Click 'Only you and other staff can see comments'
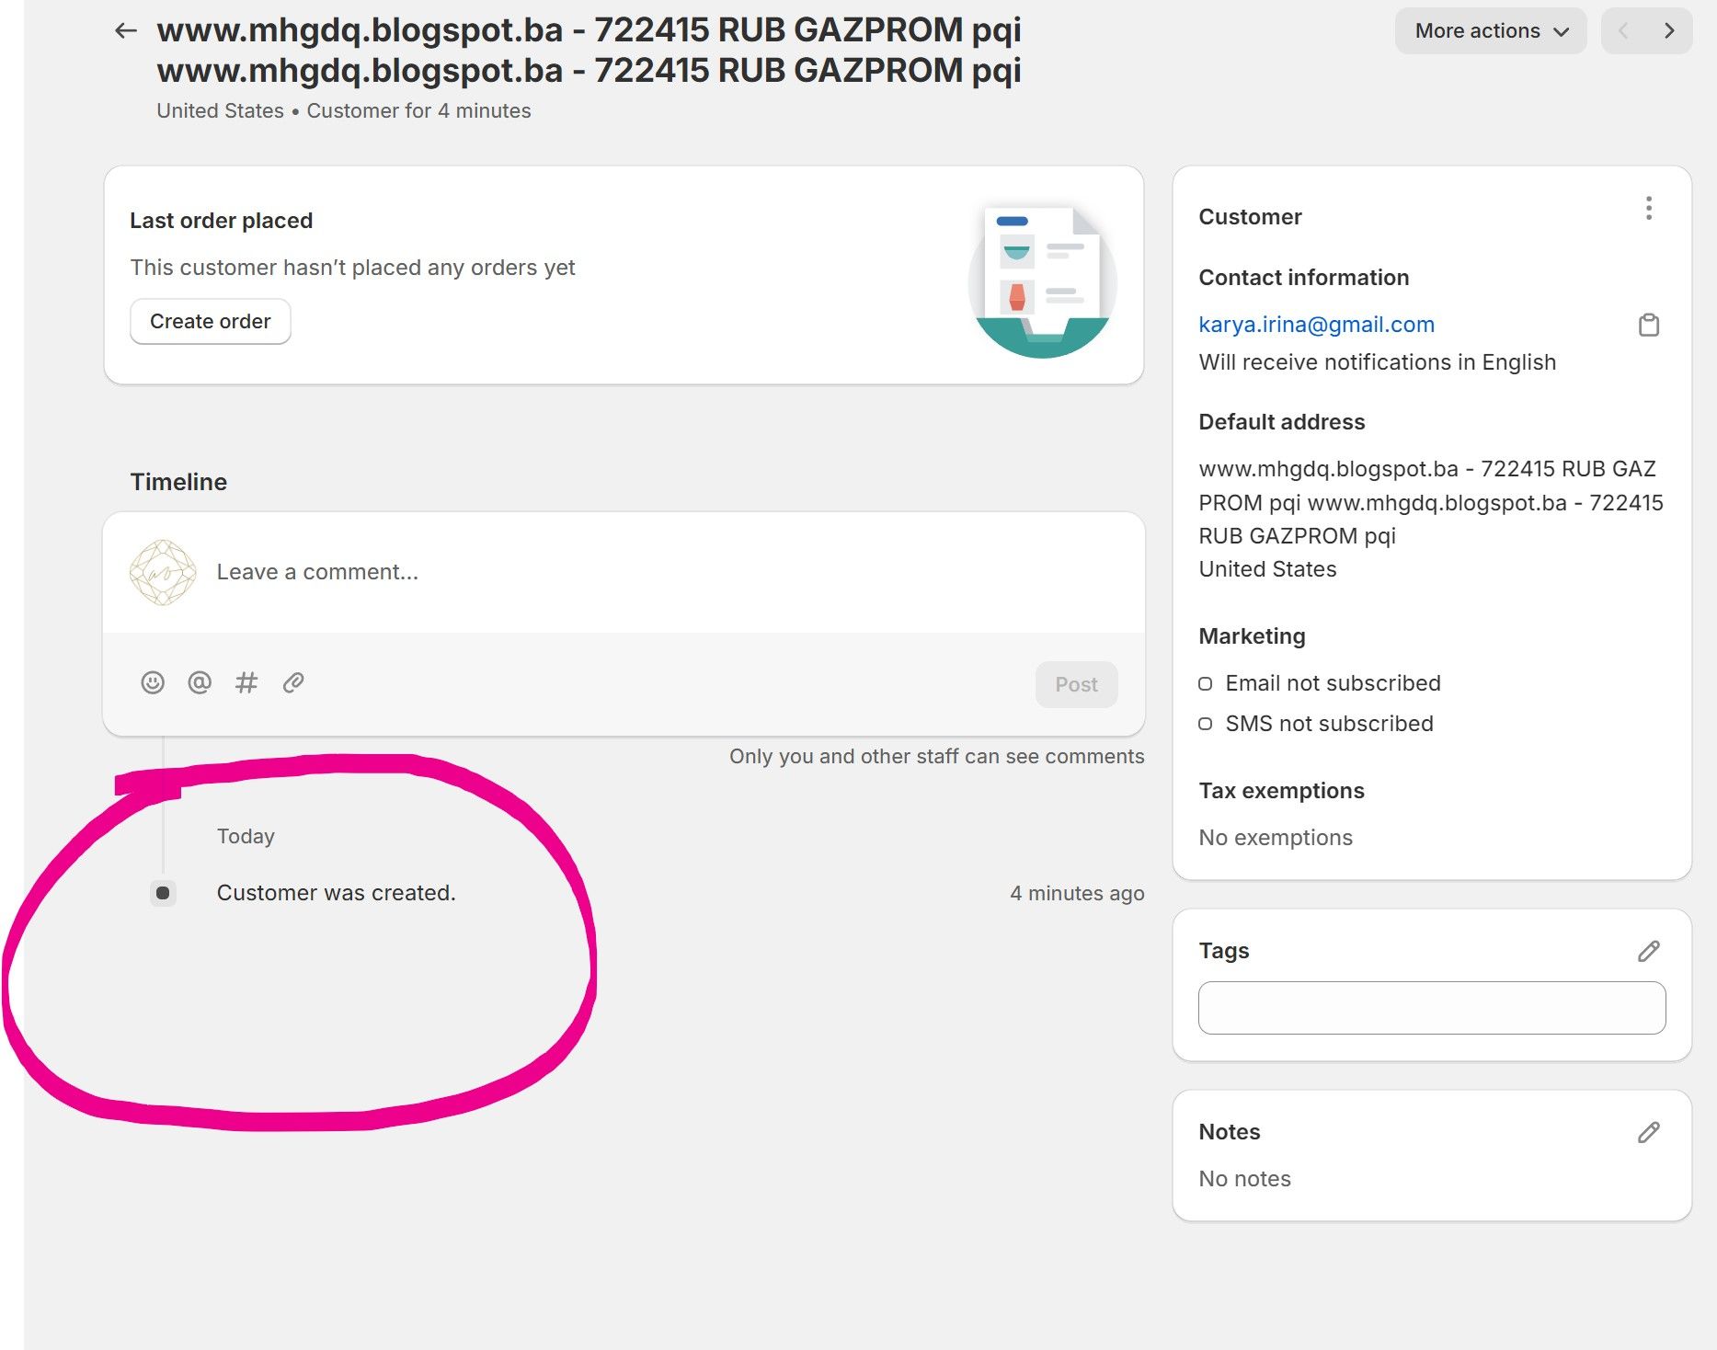The image size is (1717, 1350). pos(937,756)
